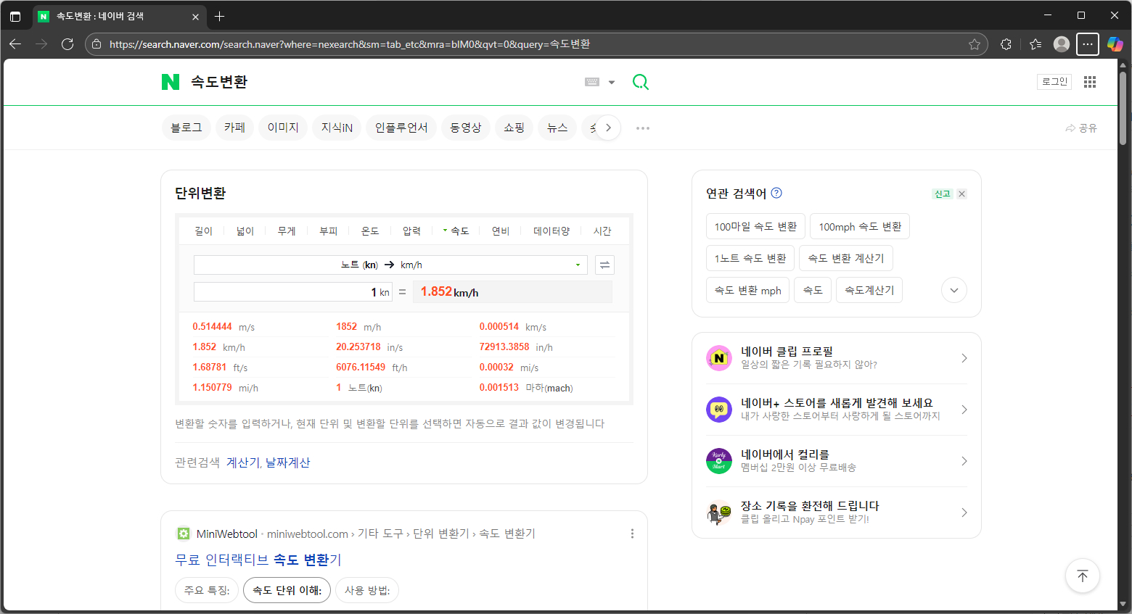Click the Naver logo
Image resolution: width=1132 pixels, height=614 pixels.
click(x=170, y=82)
